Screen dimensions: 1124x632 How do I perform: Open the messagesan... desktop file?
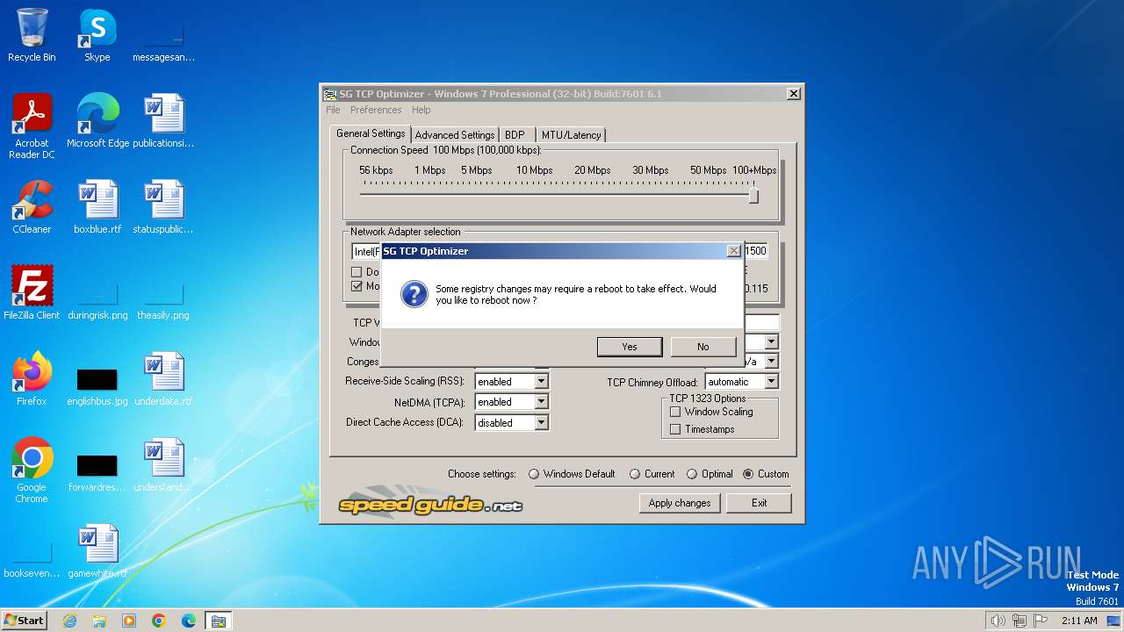[163, 35]
